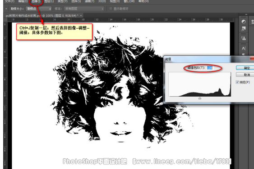254x169 pixels.
Task: Select the watercolor document tab
Action: click(x=42, y=16)
